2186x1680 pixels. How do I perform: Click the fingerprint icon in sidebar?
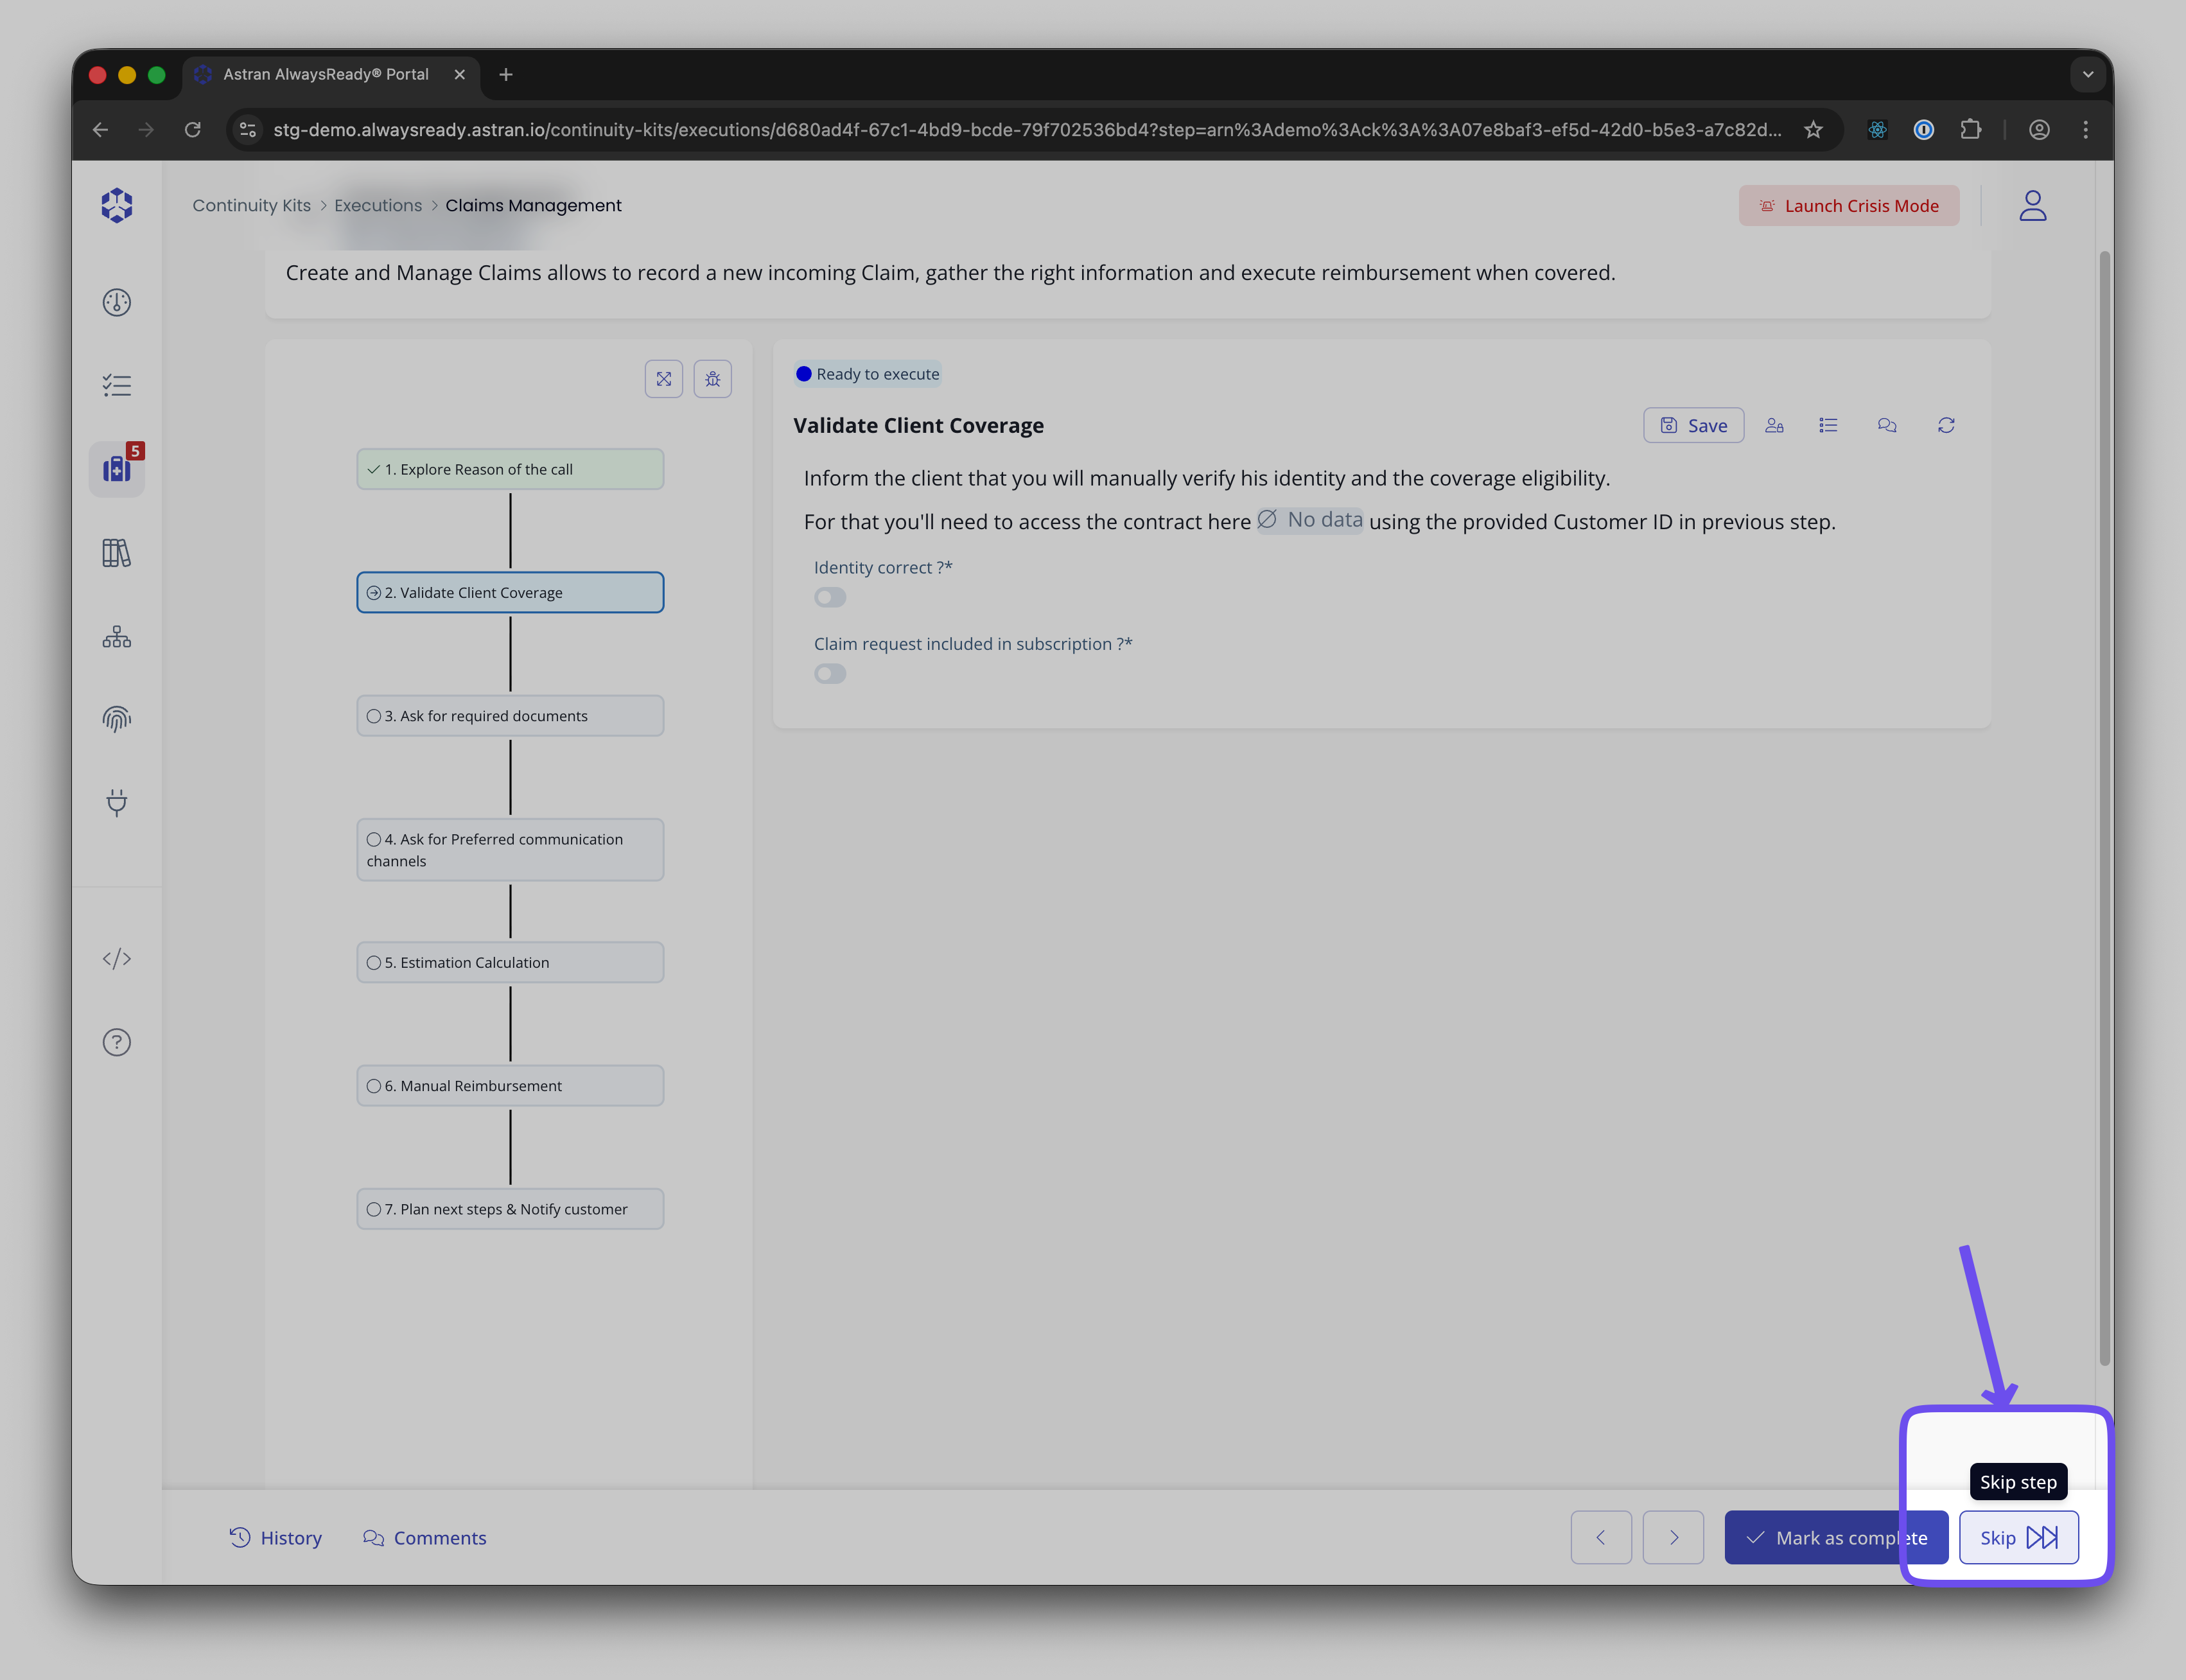pos(117,719)
